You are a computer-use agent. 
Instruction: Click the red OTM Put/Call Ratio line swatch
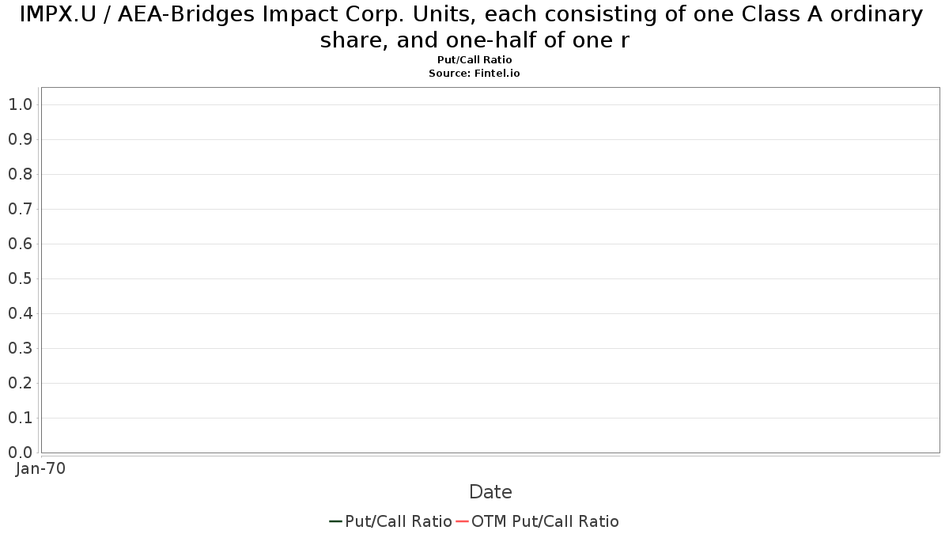[463, 521]
